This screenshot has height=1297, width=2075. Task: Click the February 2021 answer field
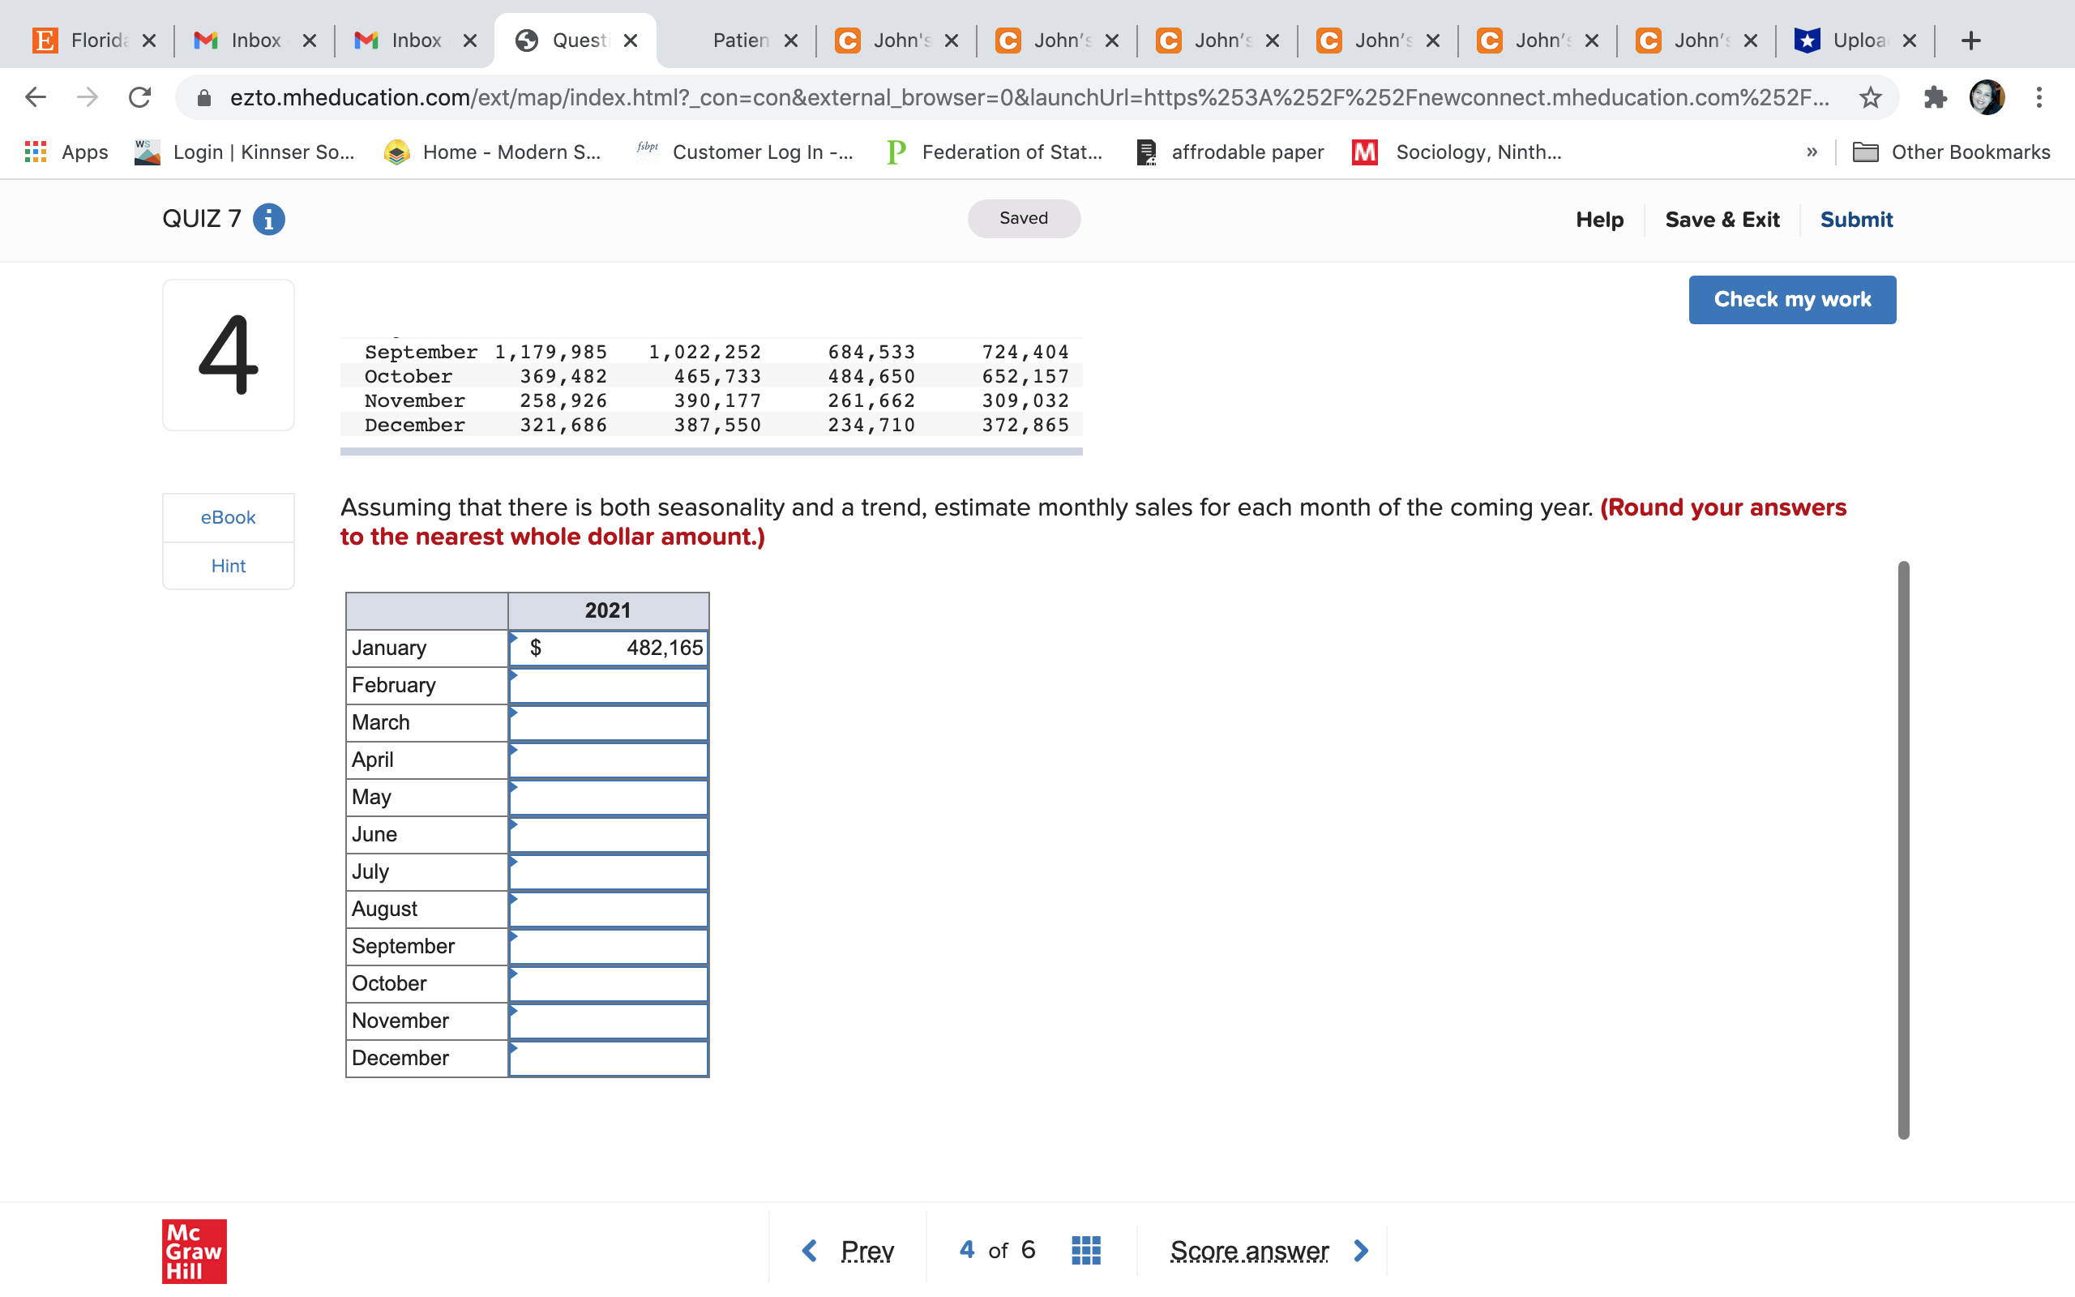pos(608,686)
